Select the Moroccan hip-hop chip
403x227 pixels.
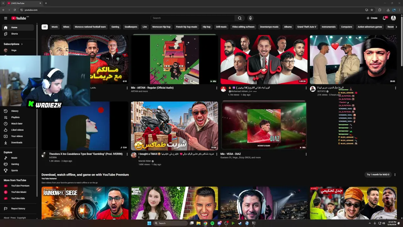tap(161, 27)
